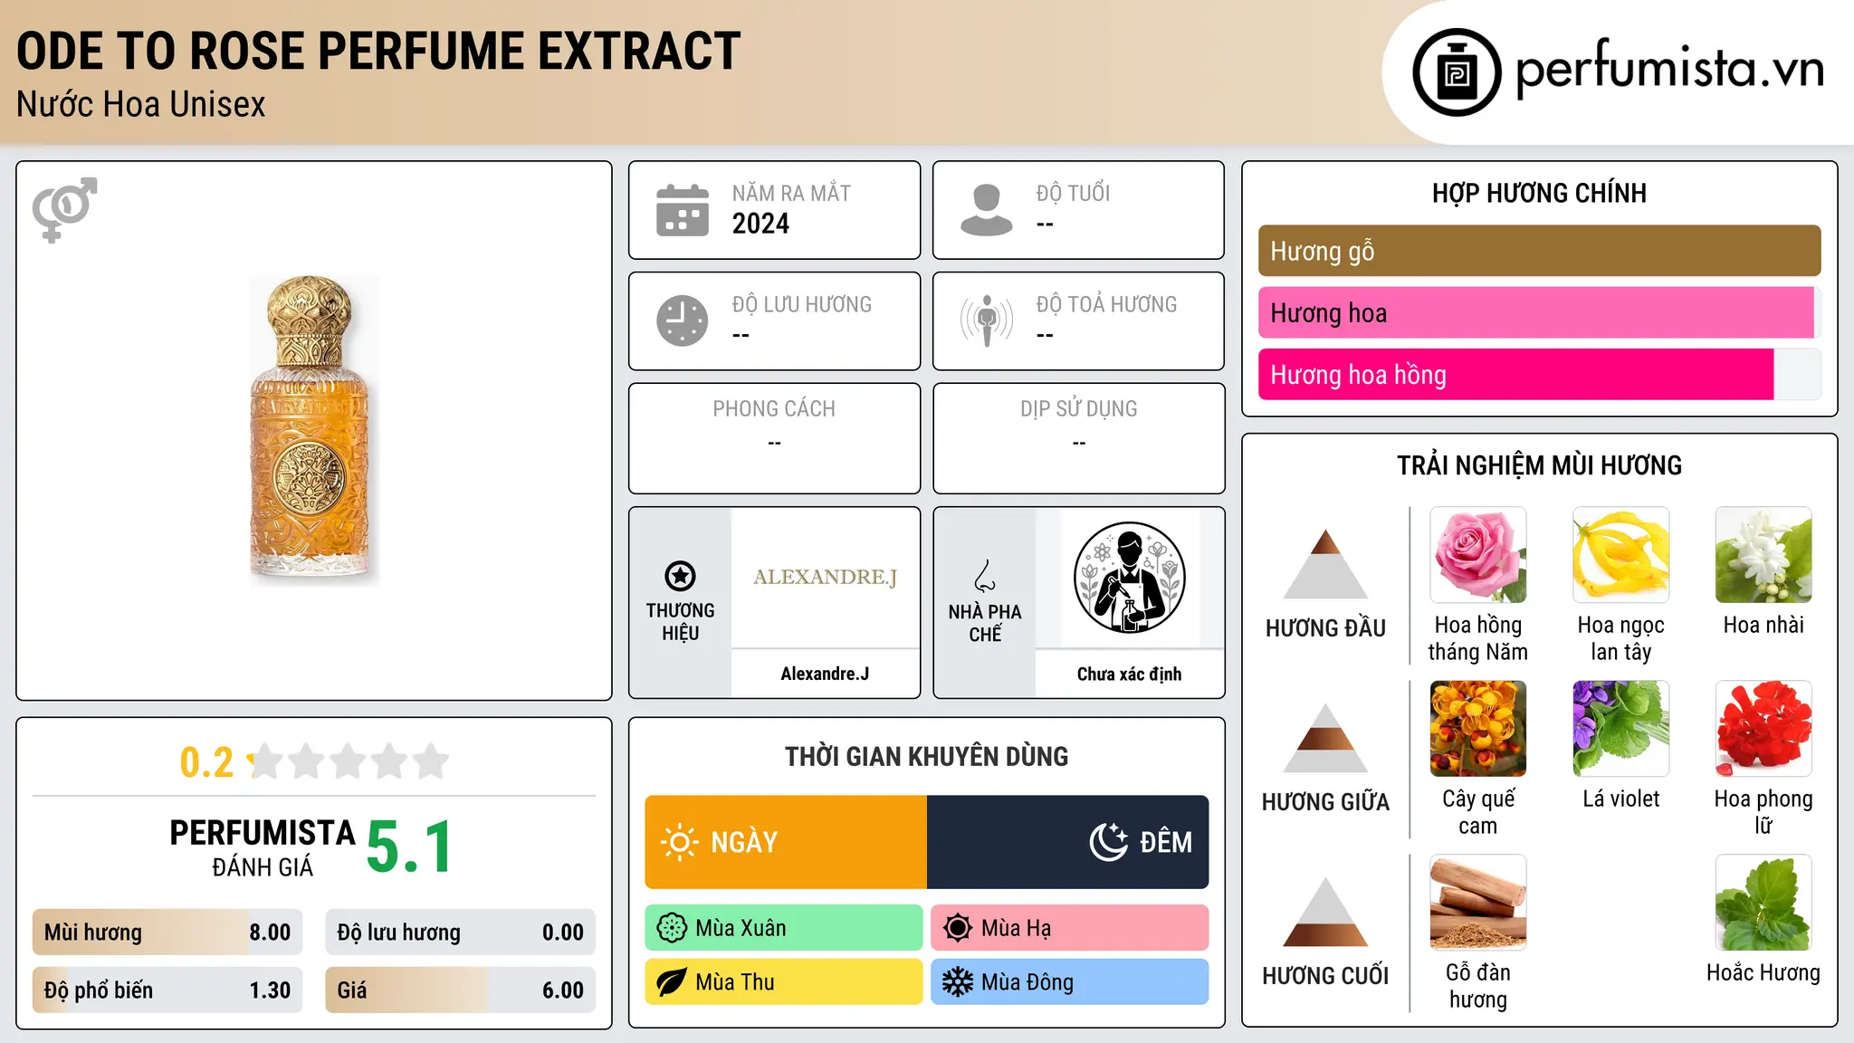This screenshot has height=1043, width=1854.
Task: Click the perfumista.vn site name text
Action: click(x=1670, y=69)
